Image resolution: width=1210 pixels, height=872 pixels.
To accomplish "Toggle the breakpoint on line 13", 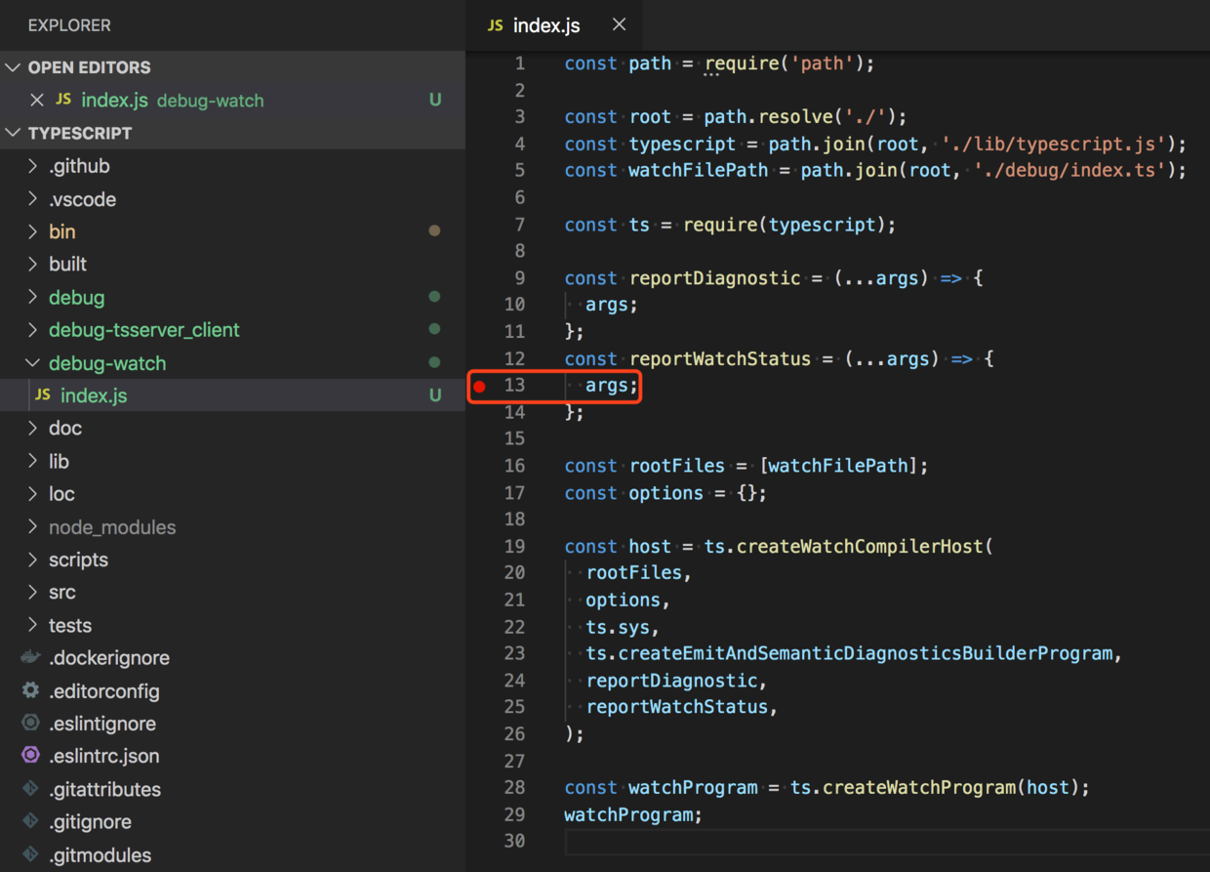I will point(479,386).
